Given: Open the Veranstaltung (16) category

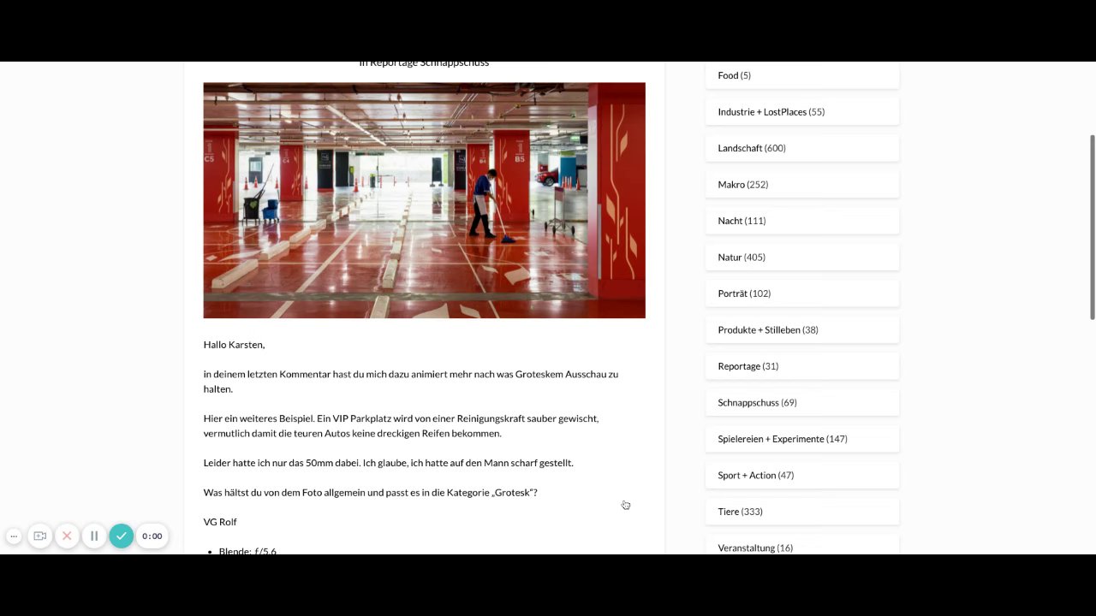Looking at the screenshot, I should coord(802,546).
